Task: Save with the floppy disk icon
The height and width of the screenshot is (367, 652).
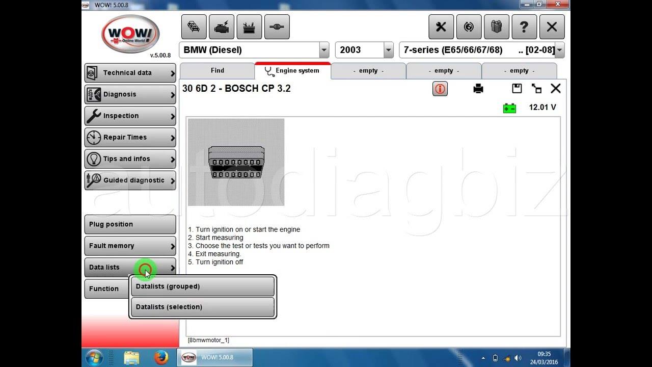Action: coord(517,88)
